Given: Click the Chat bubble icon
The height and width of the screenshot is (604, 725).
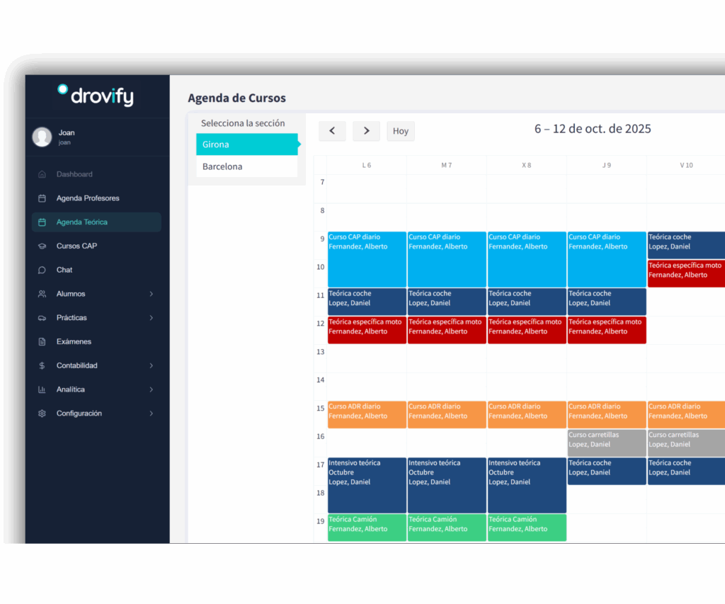Looking at the screenshot, I should pos(42,270).
